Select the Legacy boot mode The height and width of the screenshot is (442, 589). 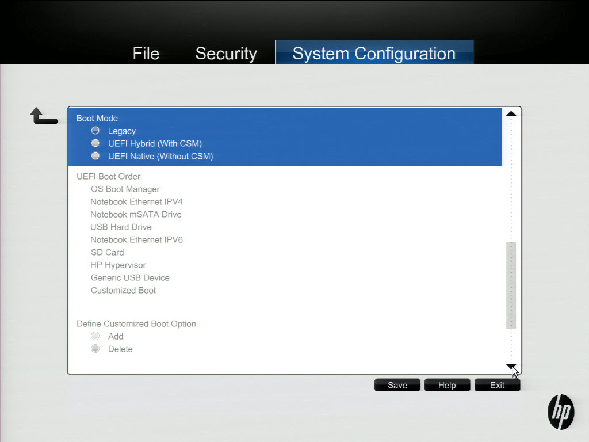(95, 131)
